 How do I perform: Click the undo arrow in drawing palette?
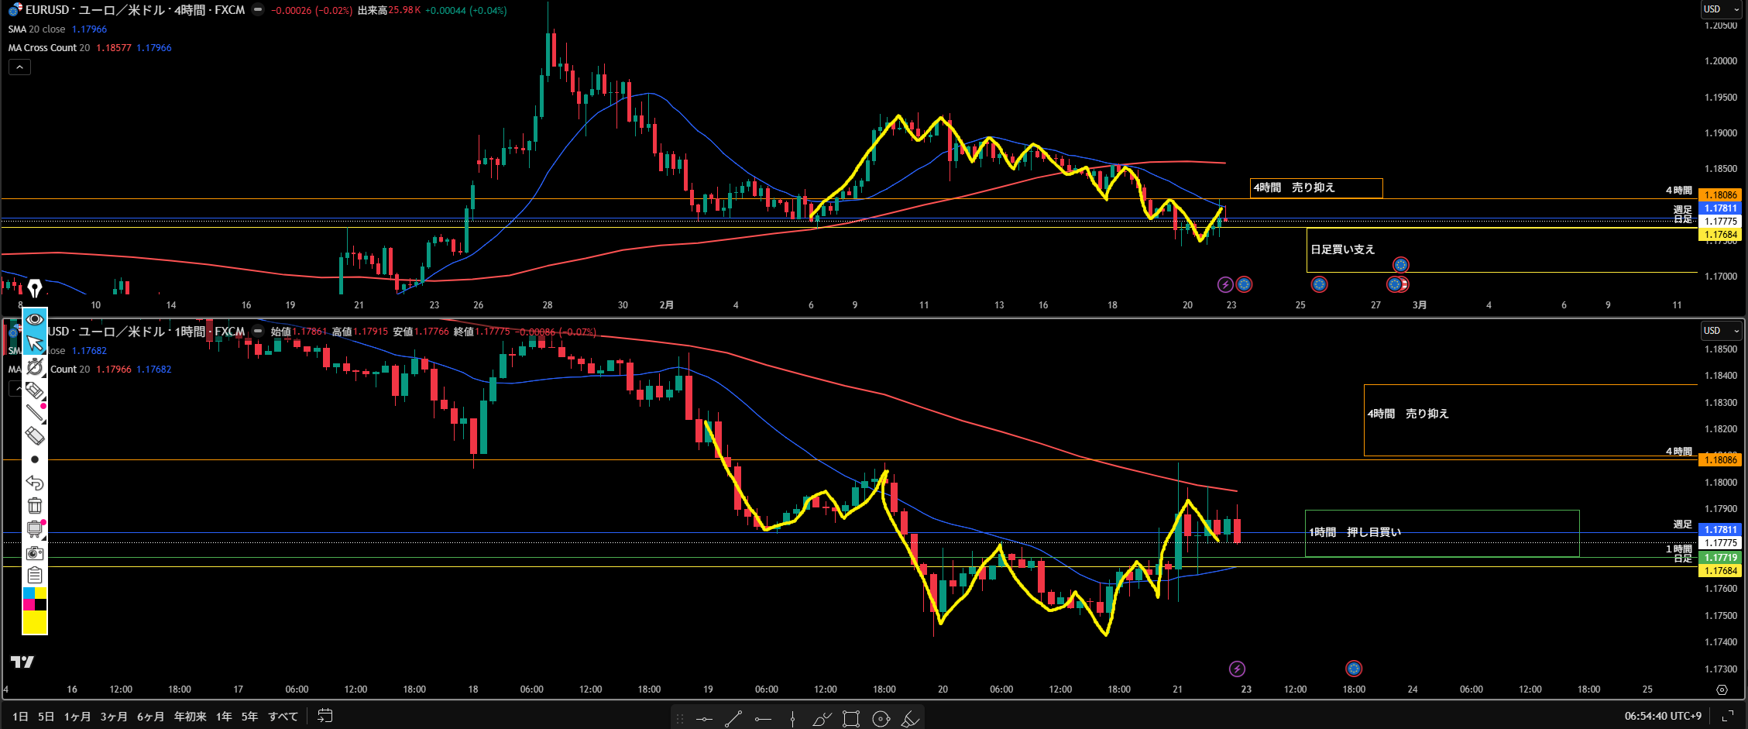35,483
